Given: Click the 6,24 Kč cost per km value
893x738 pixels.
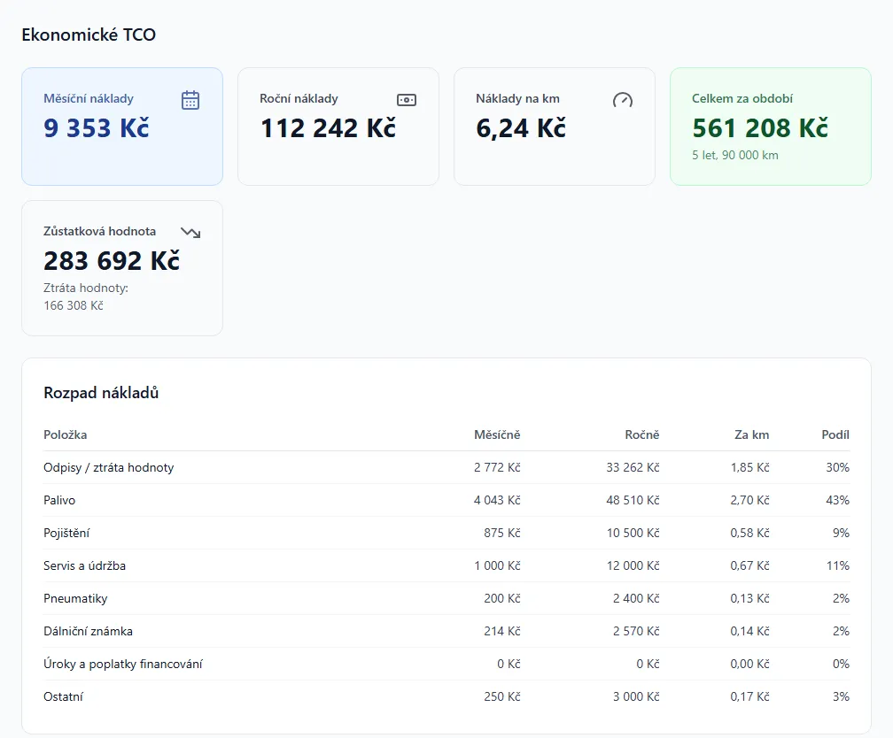Looking at the screenshot, I should coord(521,128).
